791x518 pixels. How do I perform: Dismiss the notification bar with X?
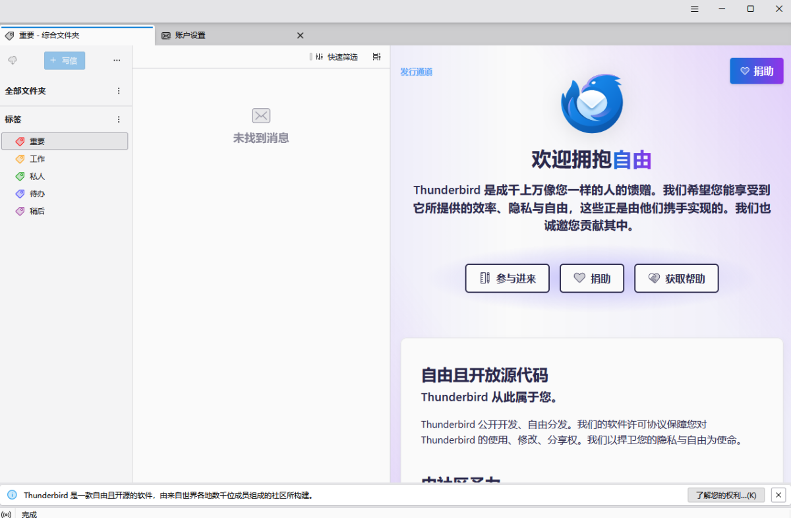pos(778,495)
